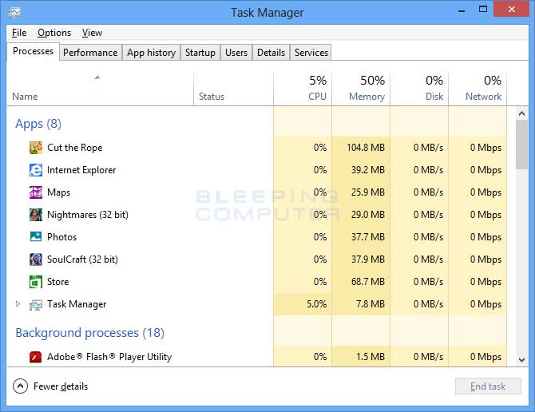
Task: Maximize the Task Manager window
Action: (x=483, y=10)
